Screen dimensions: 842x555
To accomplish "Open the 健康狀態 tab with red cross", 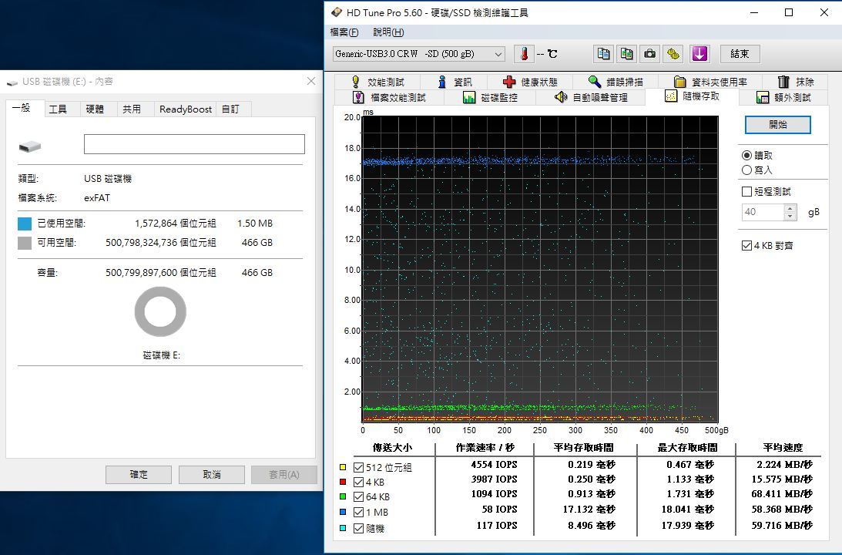I will 530,82.
